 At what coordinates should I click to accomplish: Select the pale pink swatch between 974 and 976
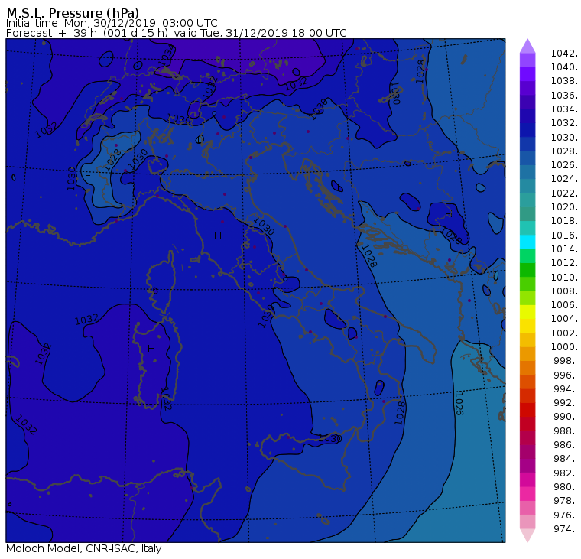[527, 522]
